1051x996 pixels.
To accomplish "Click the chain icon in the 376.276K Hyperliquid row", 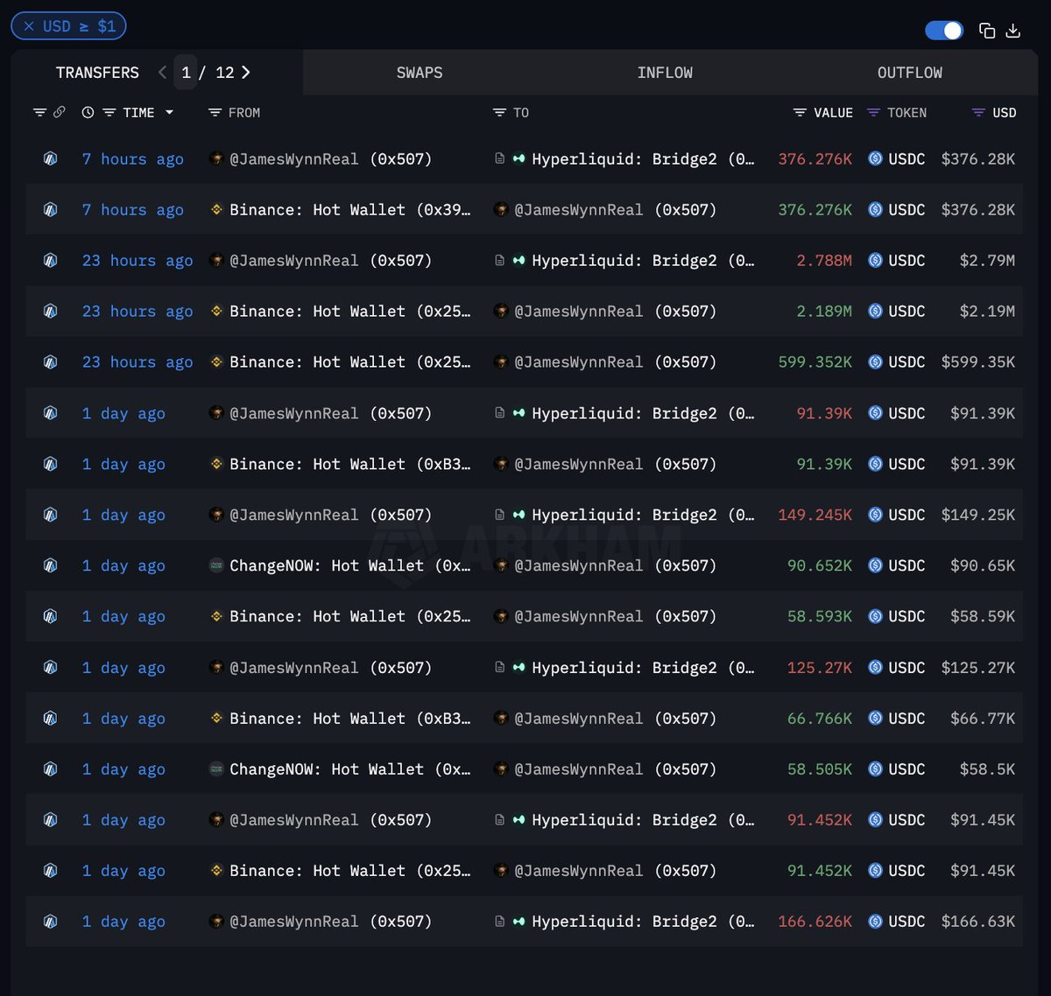I will (x=51, y=159).
